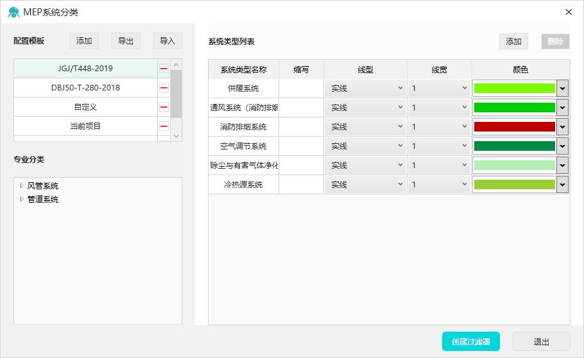Screen dimensions: 584x358
Task: Open 线宽 dropdown for 供暖系统
Action: pyautogui.click(x=440, y=89)
